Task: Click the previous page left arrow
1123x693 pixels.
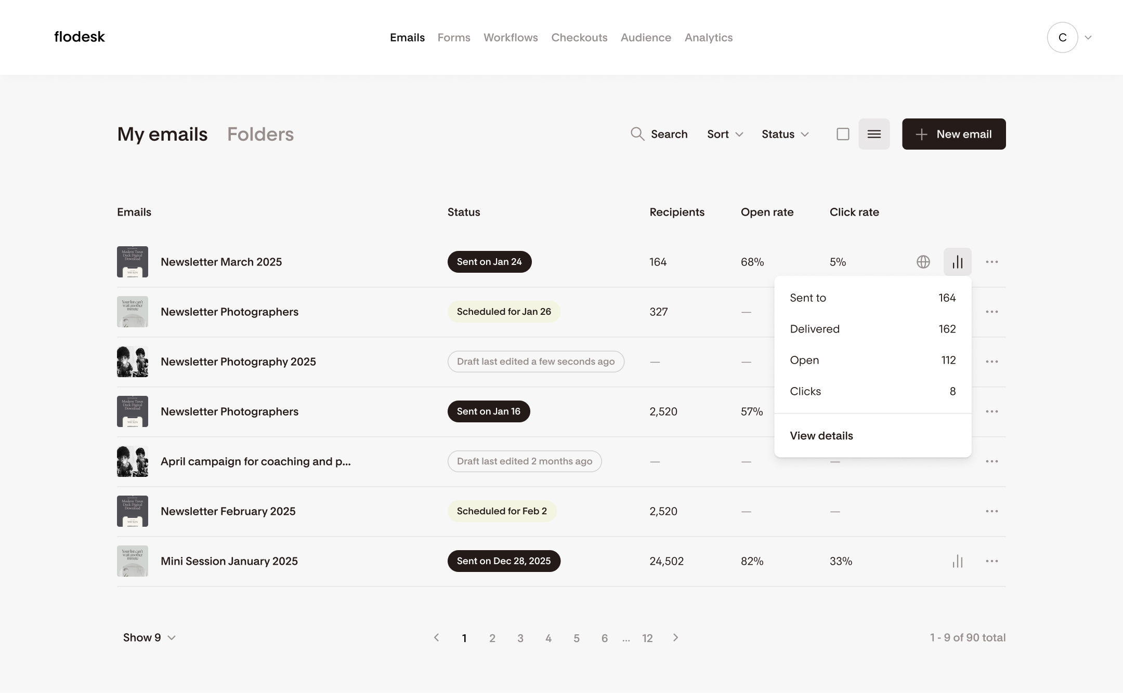Action: 437,637
